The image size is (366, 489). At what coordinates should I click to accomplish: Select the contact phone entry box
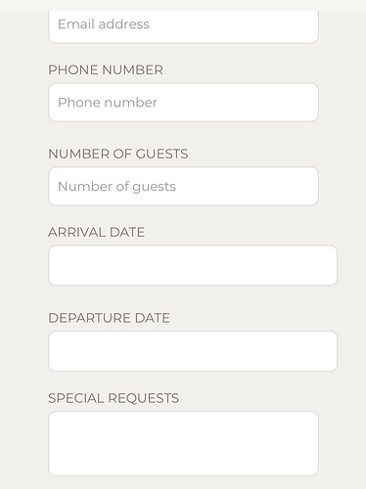click(183, 102)
